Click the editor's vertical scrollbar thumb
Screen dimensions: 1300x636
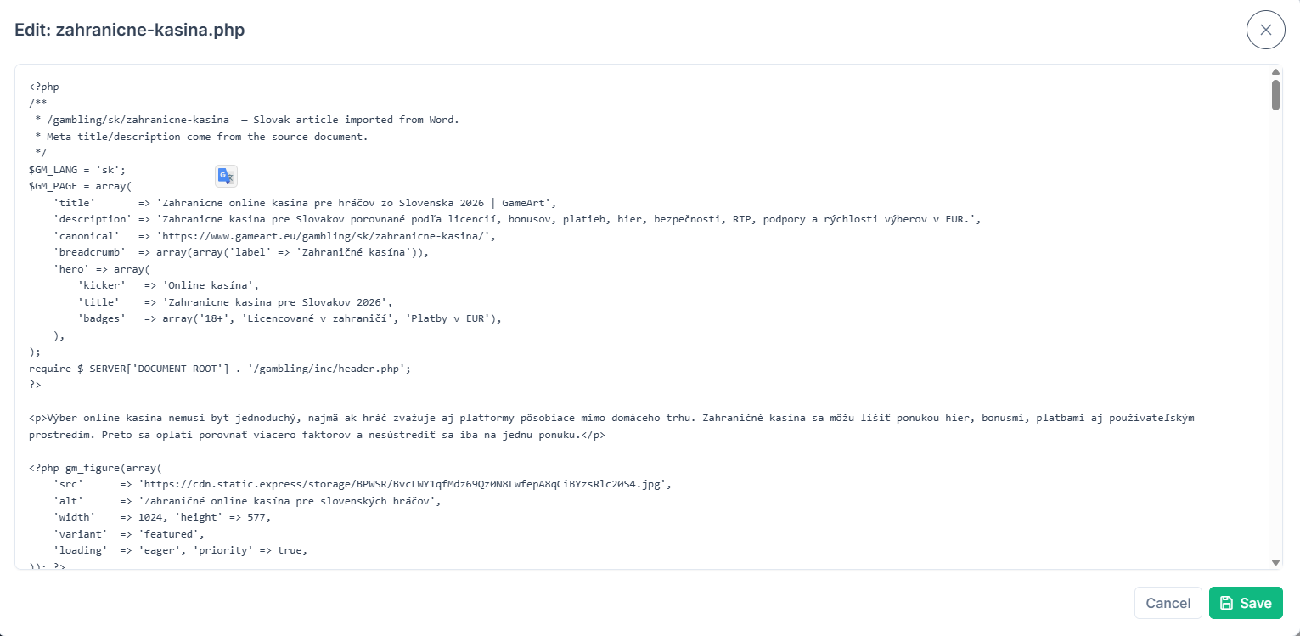pyautogui.click(x=1275, y=95)
